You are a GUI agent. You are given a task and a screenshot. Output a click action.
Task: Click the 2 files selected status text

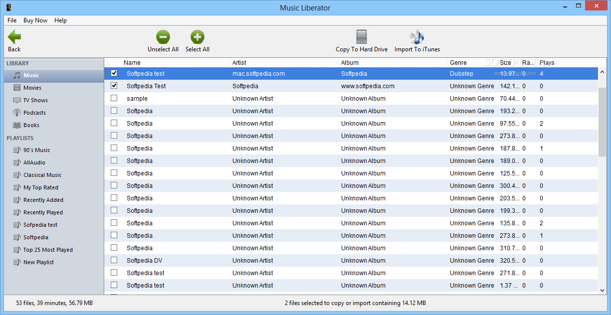355,303
